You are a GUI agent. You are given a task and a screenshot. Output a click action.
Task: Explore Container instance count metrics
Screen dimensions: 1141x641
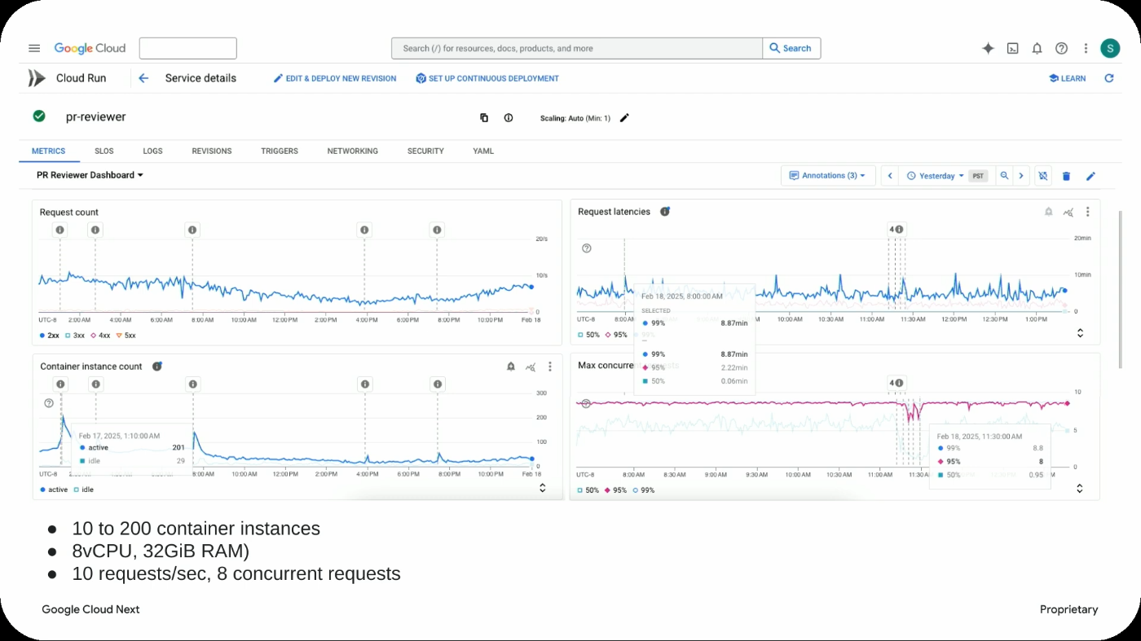point(531,367)
